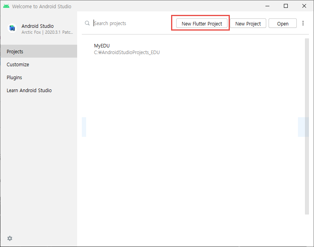314x247 pixels.
Task: Click the New Flutter Project button
Action: pos(202,24)
